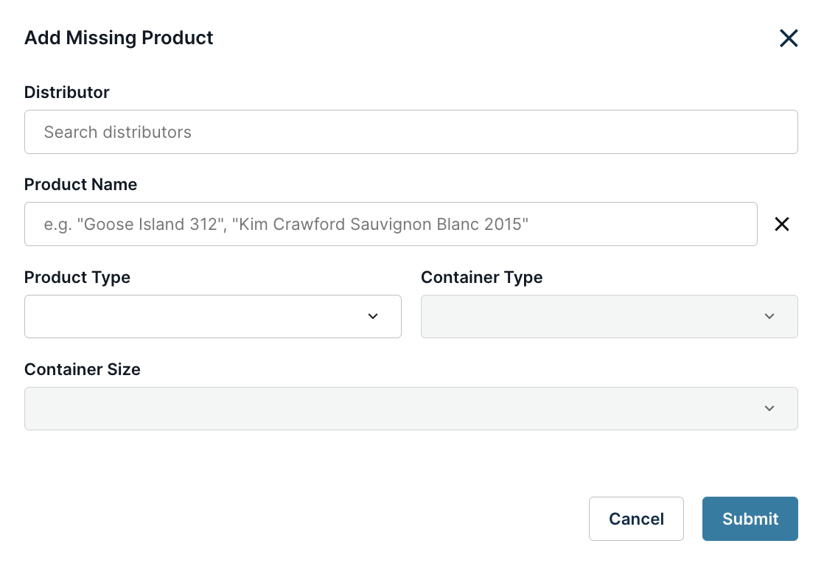
Task: Click the Container Size label
Action: 82,369
